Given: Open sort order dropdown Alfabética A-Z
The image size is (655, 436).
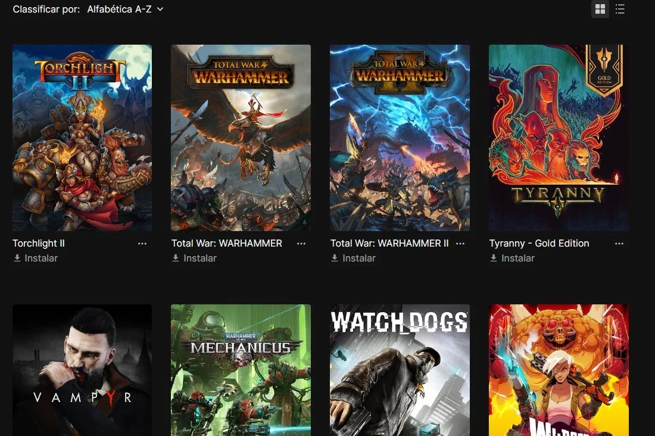Looking at the screenshot, I should pos(125,9).
